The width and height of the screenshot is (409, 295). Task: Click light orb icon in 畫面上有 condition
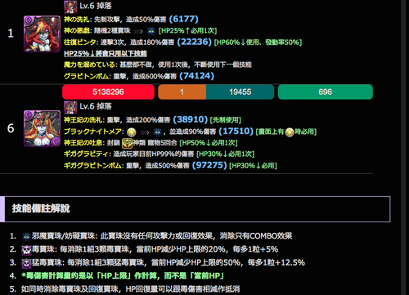290,132
